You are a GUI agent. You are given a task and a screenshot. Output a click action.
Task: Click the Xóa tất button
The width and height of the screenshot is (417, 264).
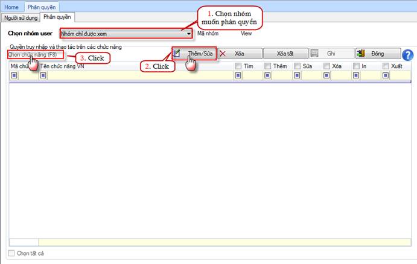pos(285,54)
